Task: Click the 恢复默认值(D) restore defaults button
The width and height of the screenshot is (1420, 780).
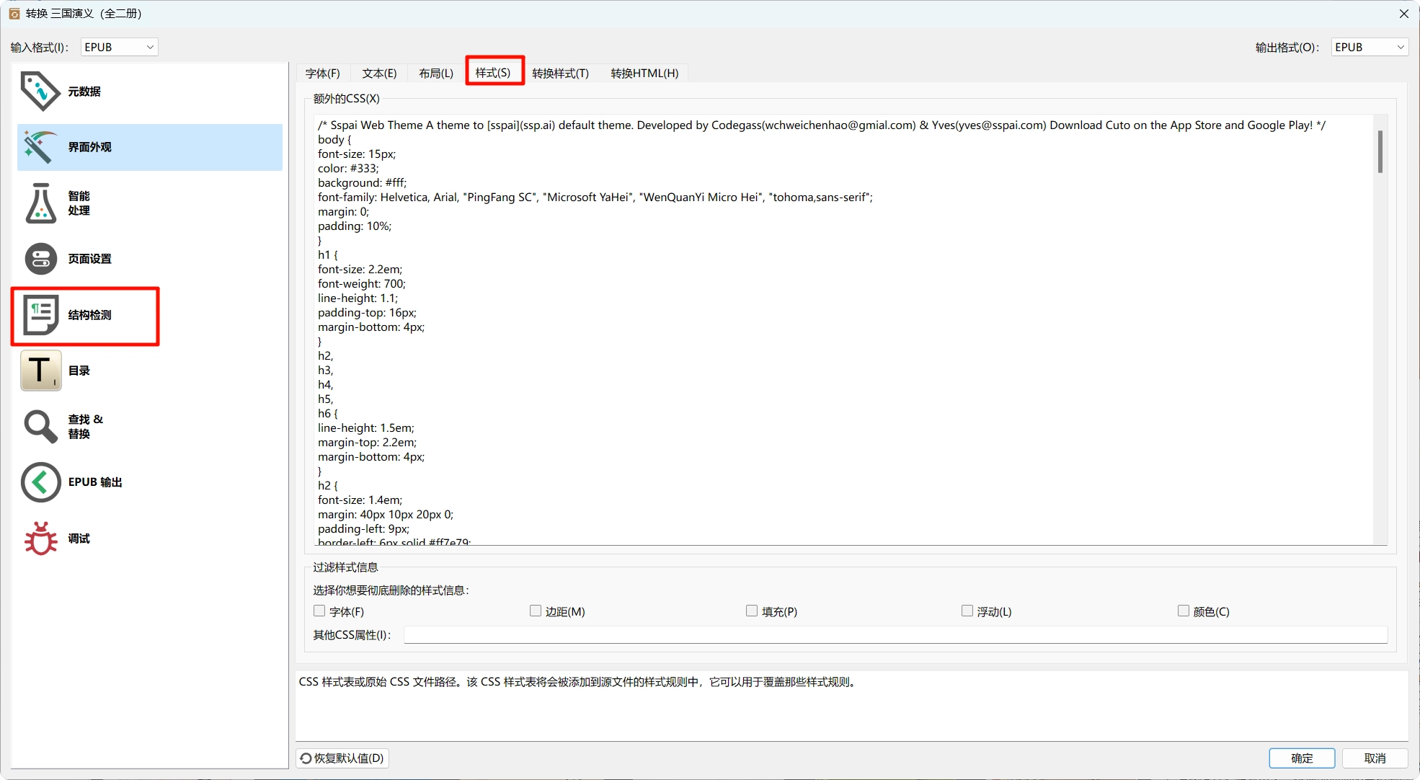Action: [x=342, y=758]
